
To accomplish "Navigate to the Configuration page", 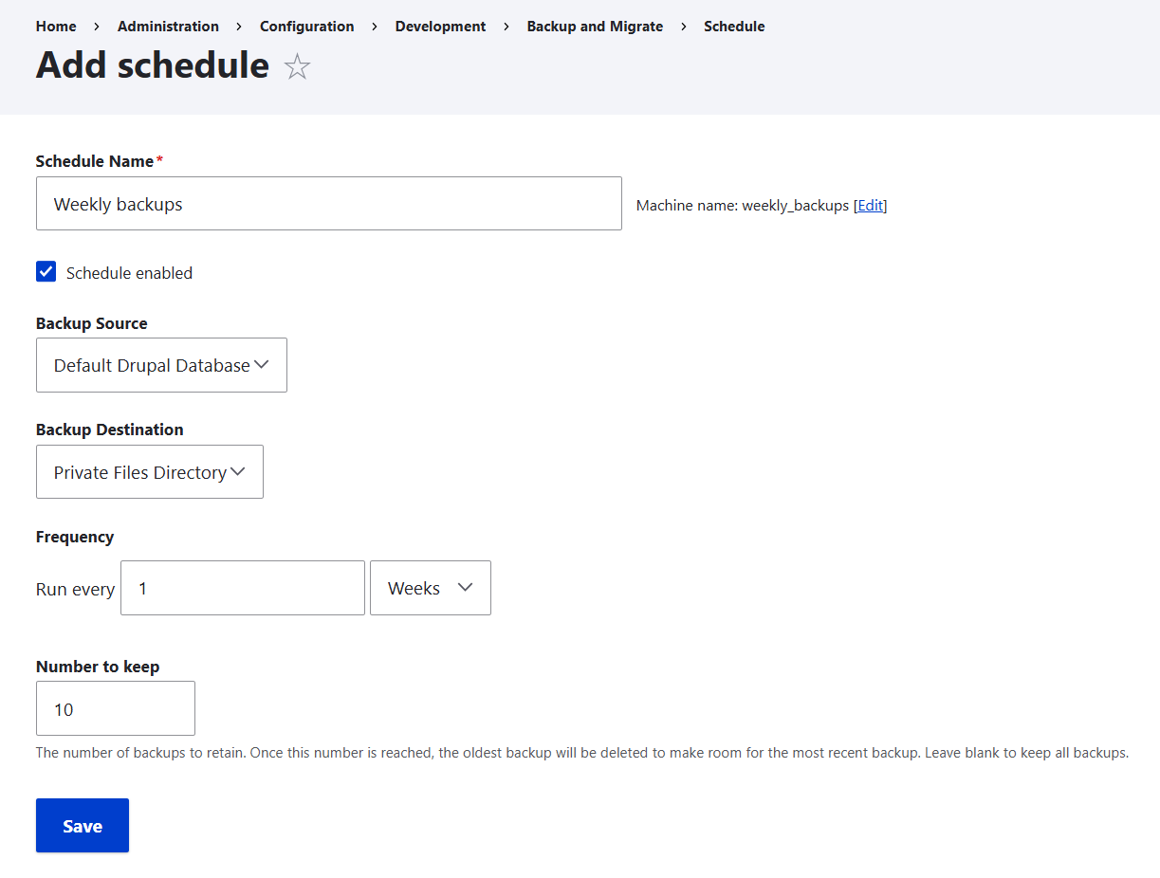I will point(306,26).
